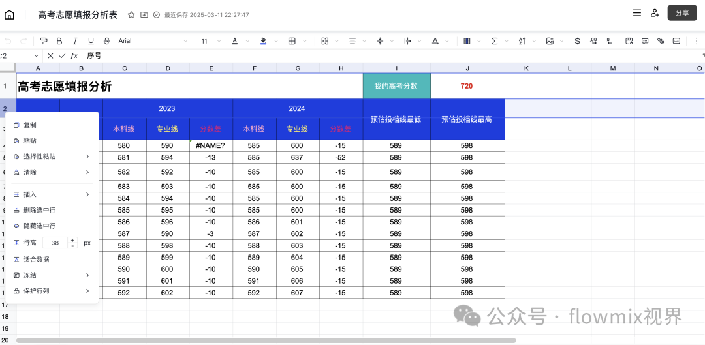The height and width of the screenshot is (345, 705).
Task: Select the red 720 score cell
Action: [x=467, y=86]
